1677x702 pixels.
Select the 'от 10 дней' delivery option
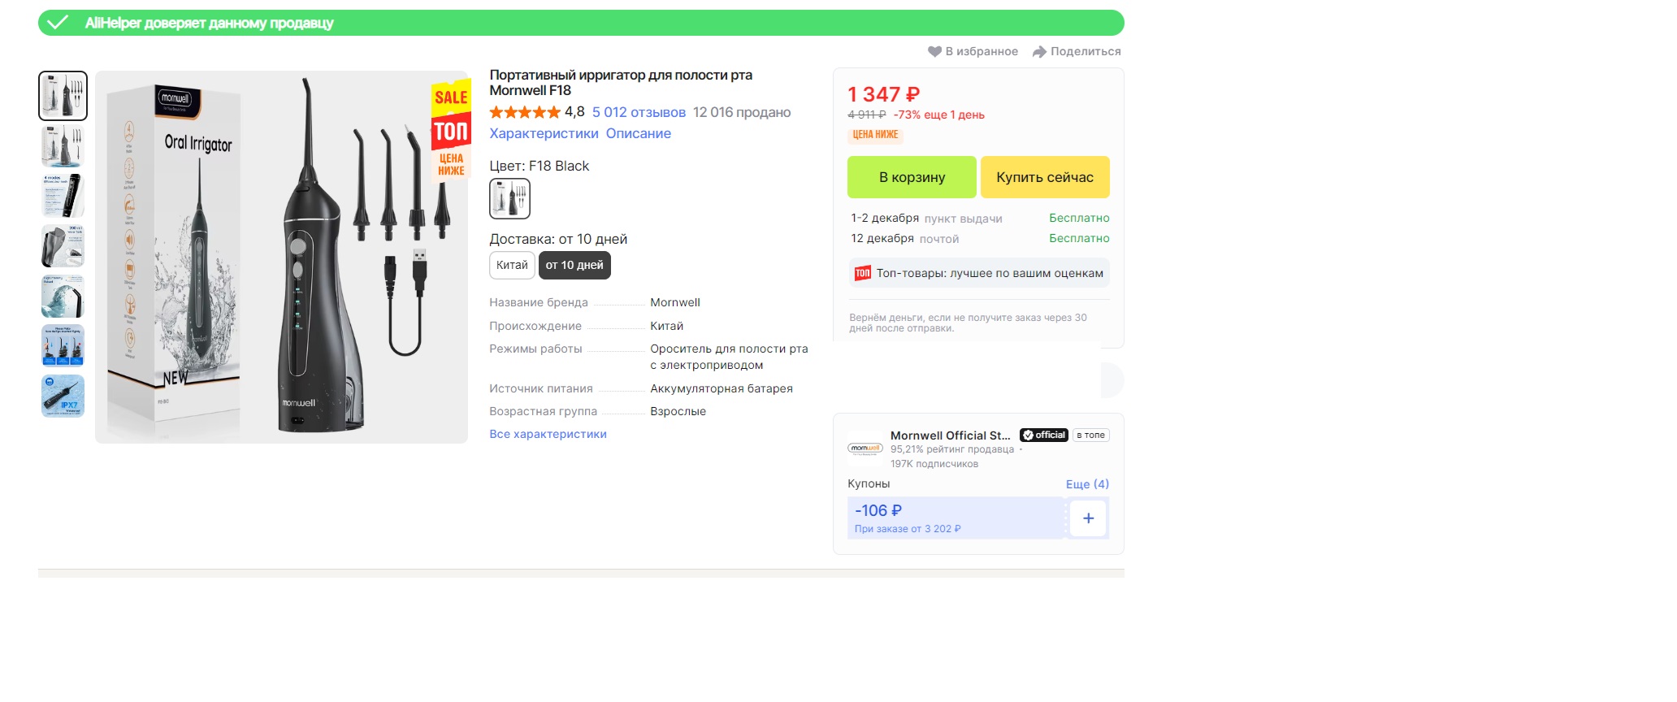pos(574,265)
